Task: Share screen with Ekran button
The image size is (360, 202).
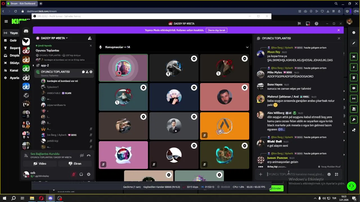Action: (75, 164)
